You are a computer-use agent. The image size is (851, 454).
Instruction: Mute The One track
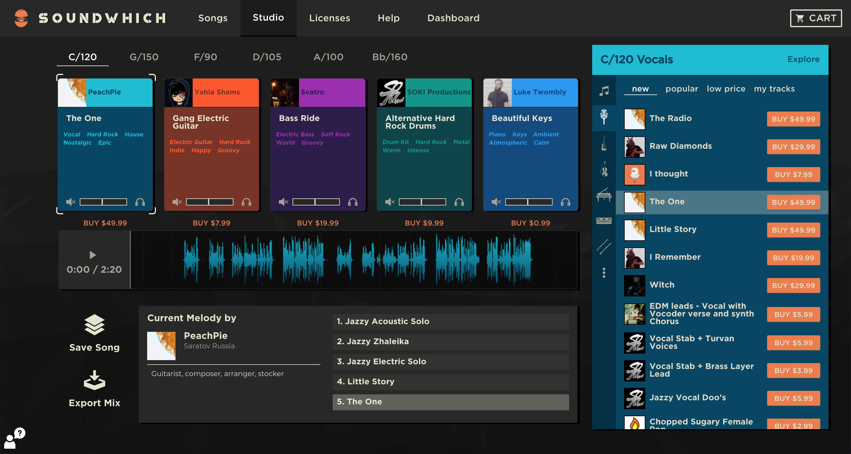tap(70, 202)
